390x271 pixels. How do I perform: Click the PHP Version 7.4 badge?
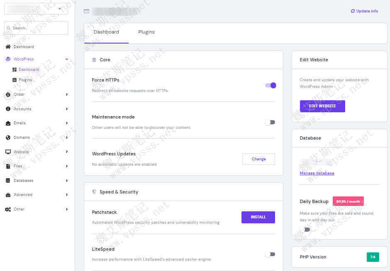coord(373,257)
